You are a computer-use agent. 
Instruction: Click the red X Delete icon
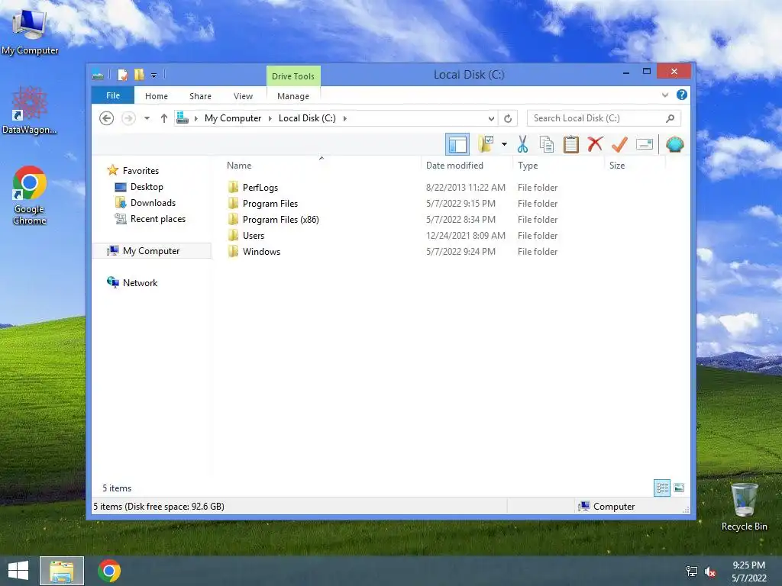point(595,144)
